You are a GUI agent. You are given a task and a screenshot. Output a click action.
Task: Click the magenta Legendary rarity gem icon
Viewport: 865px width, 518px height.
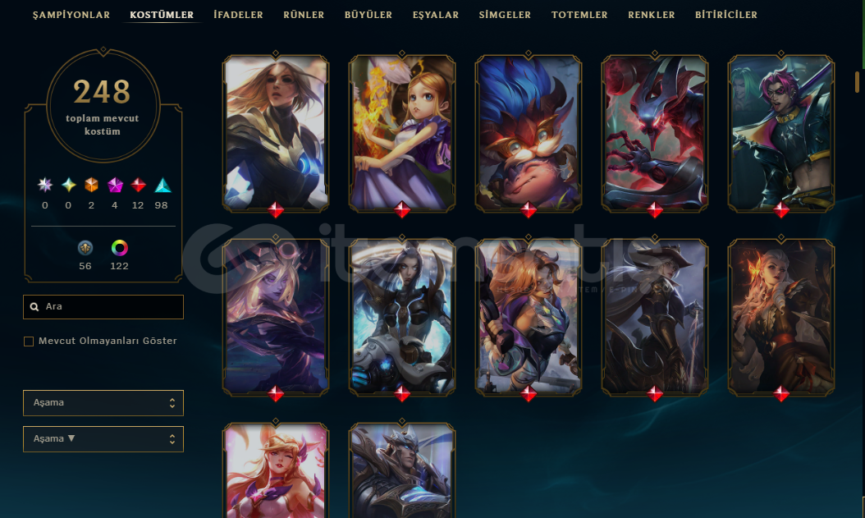[115, 185]
